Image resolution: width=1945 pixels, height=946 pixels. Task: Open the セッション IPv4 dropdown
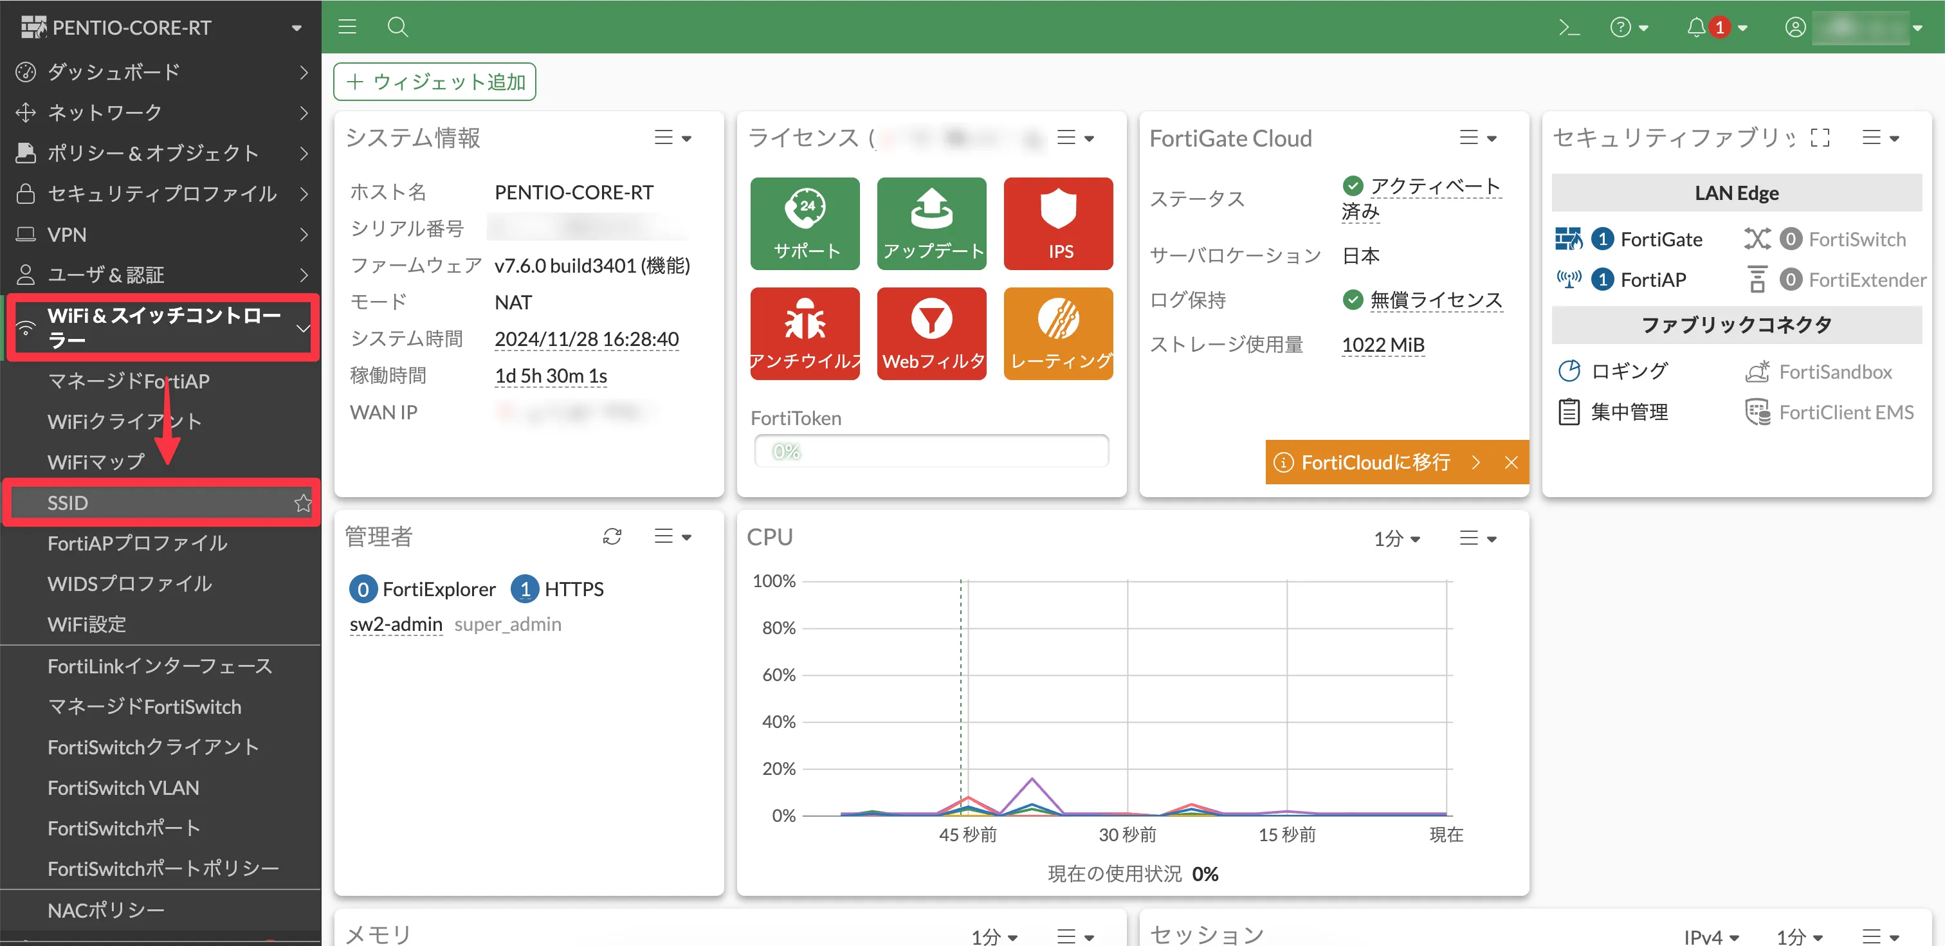1711,936
